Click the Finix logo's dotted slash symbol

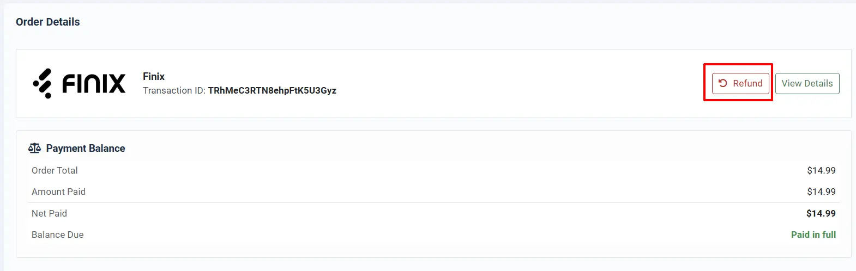click(43, 83)
